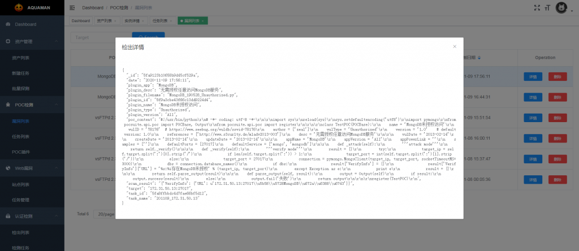Viewport: 579px width, 251px height.
Task: Click 删除 for the 00:05:36 row
Action: [558, 180]
